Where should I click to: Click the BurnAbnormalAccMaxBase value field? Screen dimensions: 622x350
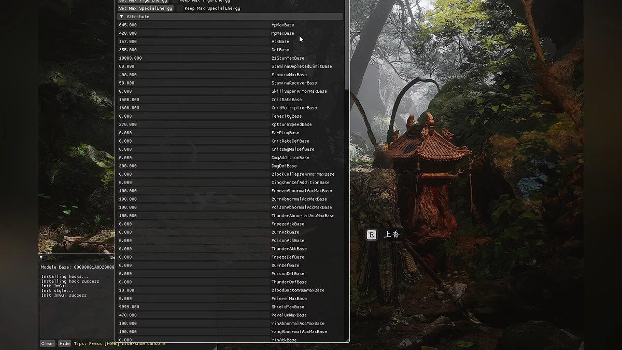click(193, 199)
